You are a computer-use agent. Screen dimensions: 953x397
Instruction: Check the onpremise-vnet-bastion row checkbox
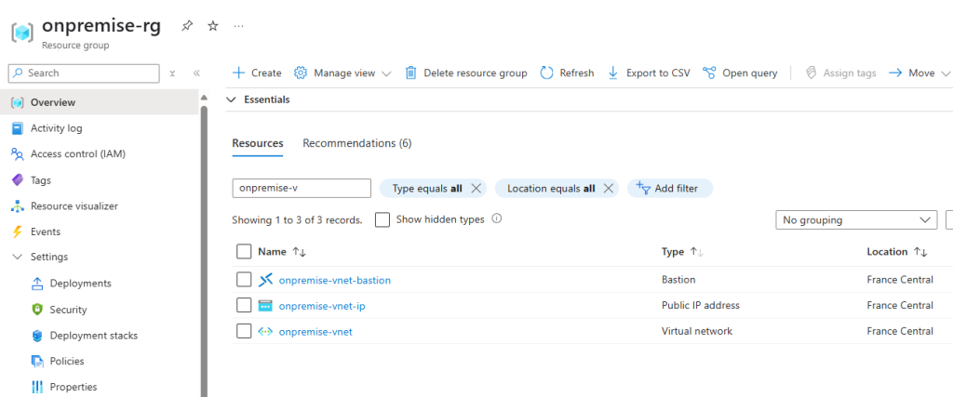[x=244, y=280]
